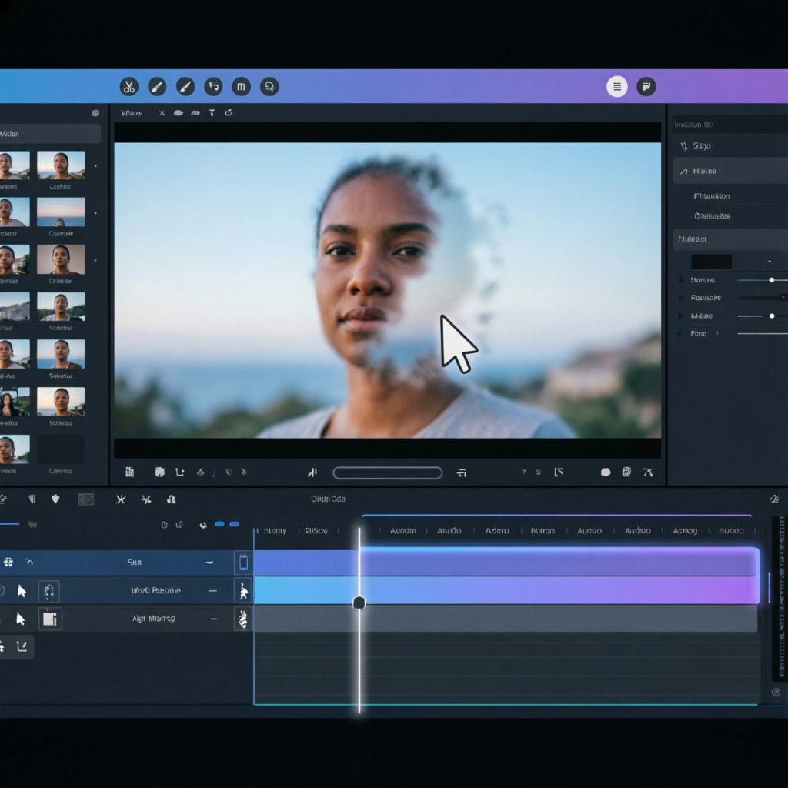Click the Undo arrow icon
Screen dimensions: 788x788
point(213,86)
